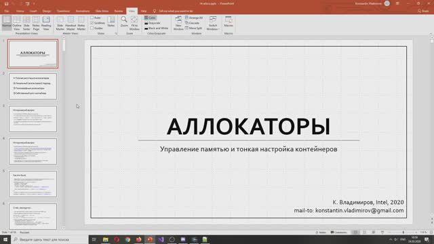Click the spell-check language in status bar
Screen dimensions: 434x244
(24, 232)
